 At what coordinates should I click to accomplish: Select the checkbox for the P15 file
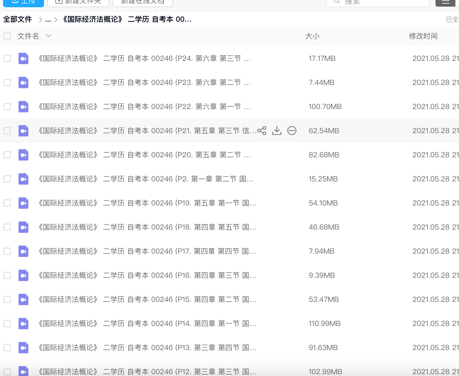pos(7,299)
